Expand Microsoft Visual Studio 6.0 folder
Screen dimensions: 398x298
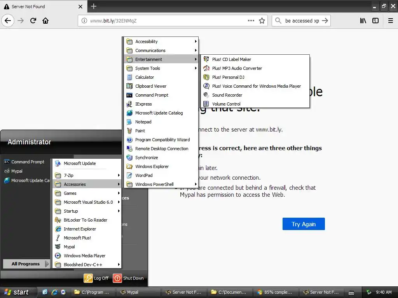87,202
